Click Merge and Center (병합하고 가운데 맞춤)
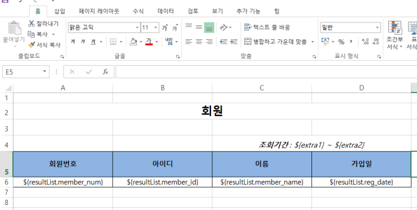 (x=275, y=42)
